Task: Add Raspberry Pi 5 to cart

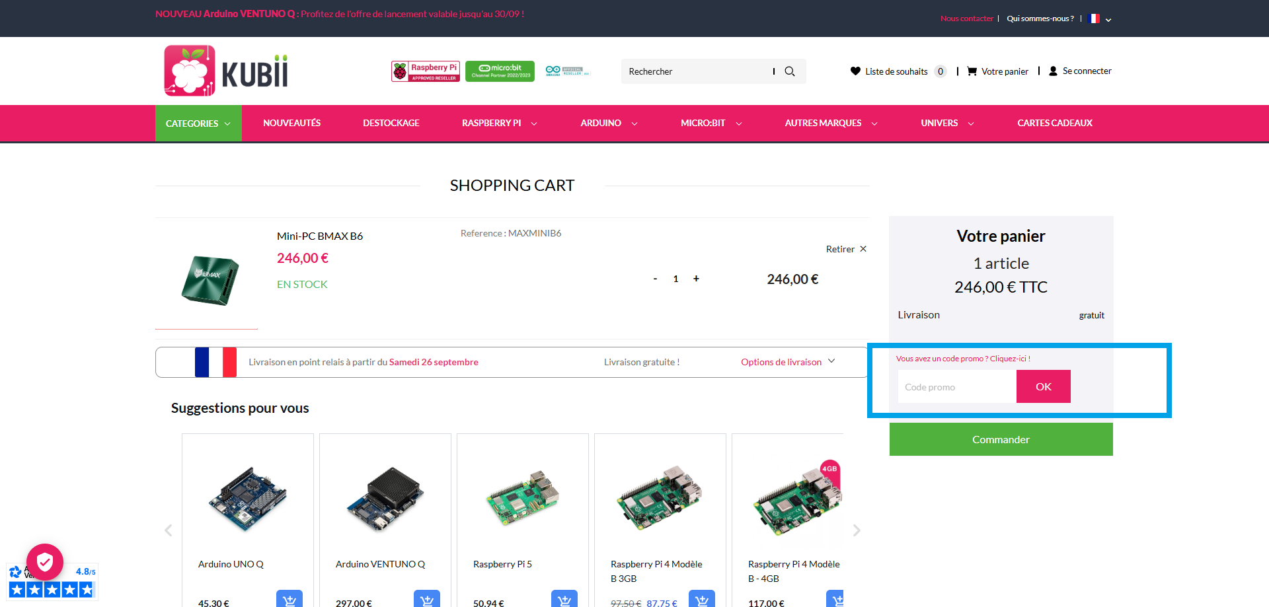Action: (564, 600)
